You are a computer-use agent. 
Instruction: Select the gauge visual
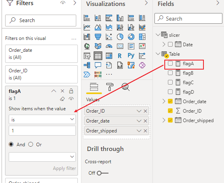pyautogui.click(x=109, y=46)
